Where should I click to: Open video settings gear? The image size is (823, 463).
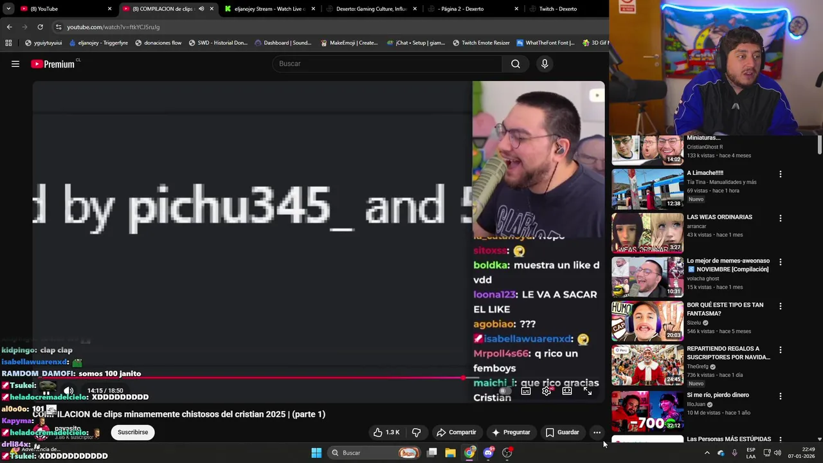(547, 391)
